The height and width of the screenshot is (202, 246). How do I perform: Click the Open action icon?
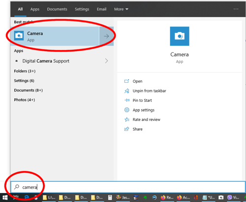coord(126,81)
